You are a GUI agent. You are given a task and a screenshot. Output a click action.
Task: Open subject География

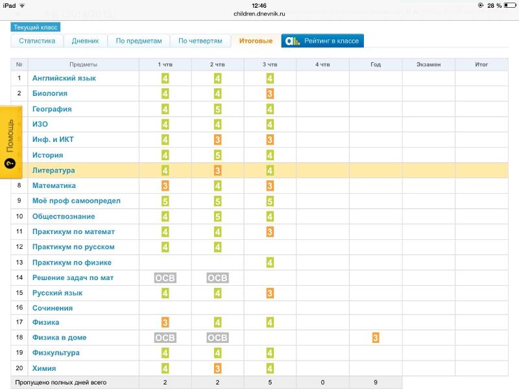52,109
